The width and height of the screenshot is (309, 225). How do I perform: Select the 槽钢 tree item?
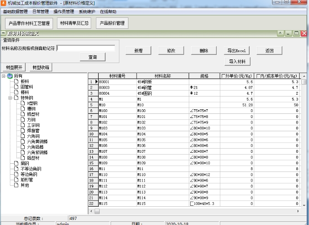(x=31, y=109)
